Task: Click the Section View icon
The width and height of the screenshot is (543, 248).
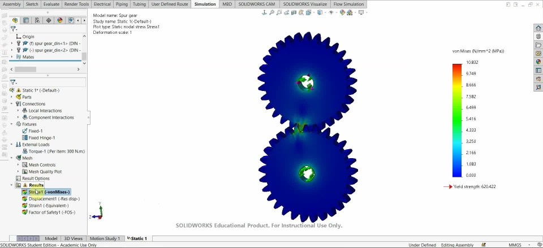Action: click(x=294, y=12)
